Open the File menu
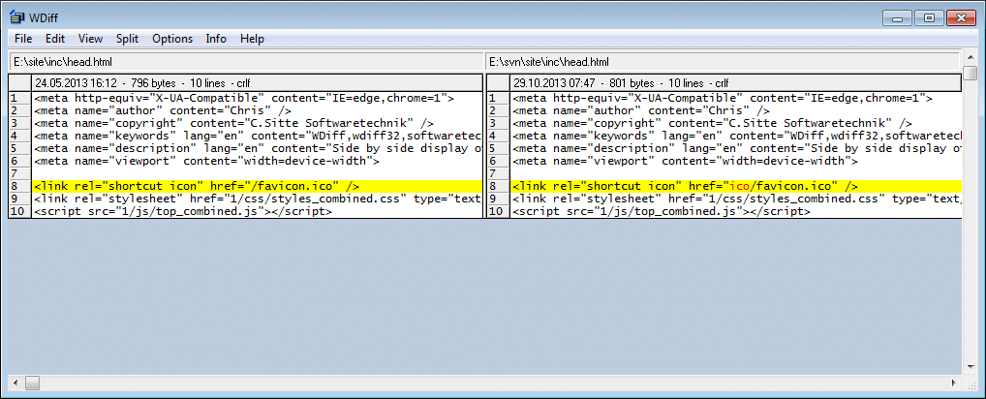This screenshot has height=399, width=986. point(23,39)
